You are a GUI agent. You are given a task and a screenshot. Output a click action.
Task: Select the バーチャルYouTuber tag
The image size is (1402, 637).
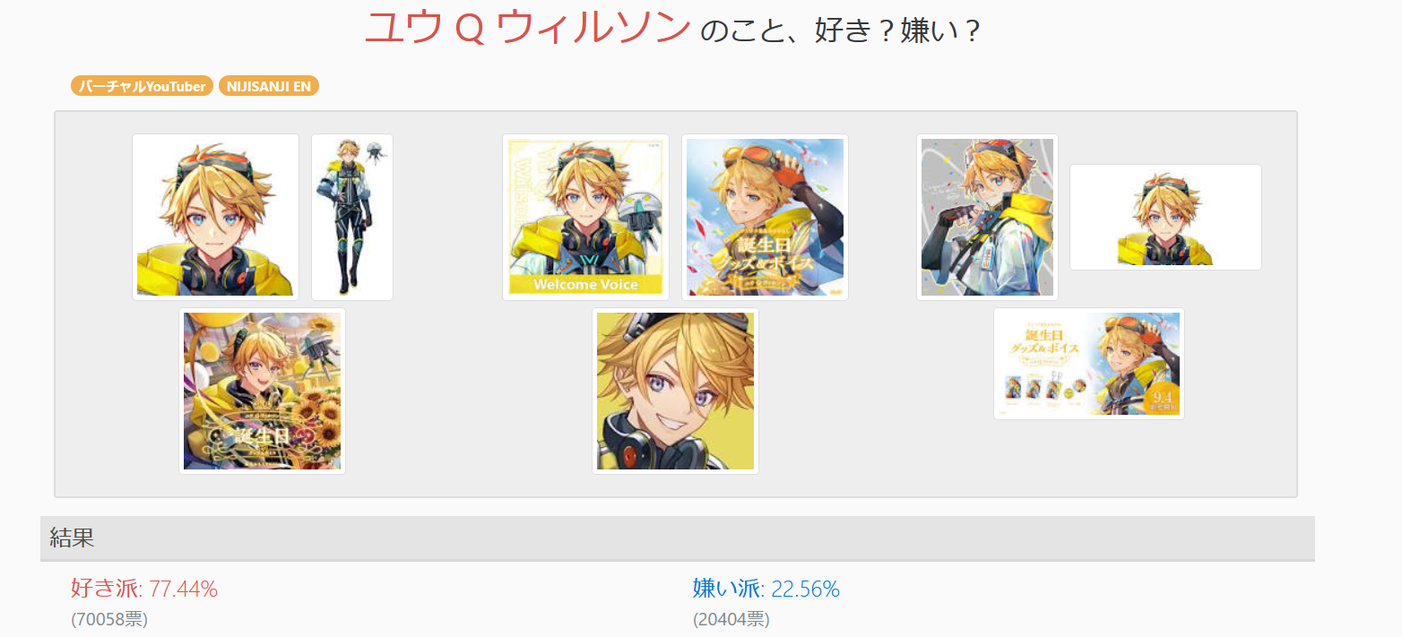142,86
